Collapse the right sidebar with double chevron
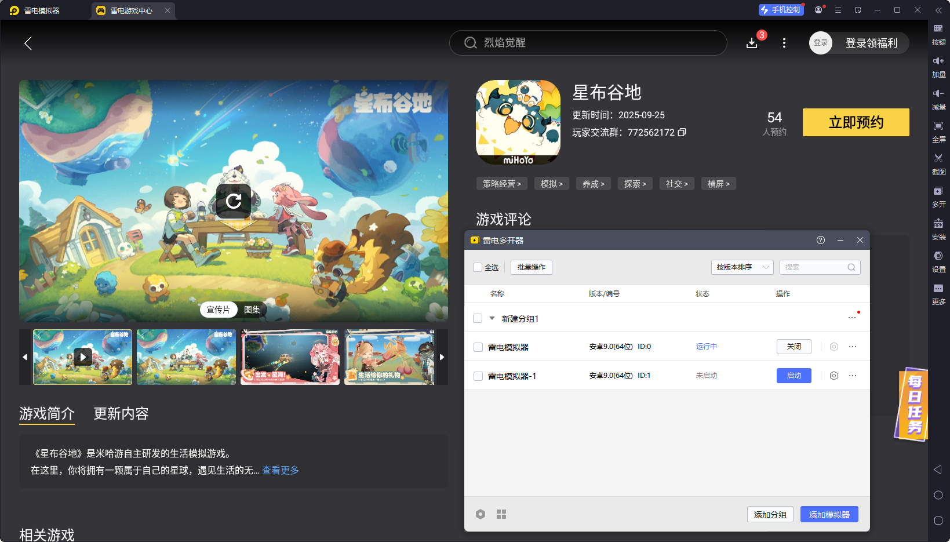This screenshot has height=542, width=950. (938, 10)
